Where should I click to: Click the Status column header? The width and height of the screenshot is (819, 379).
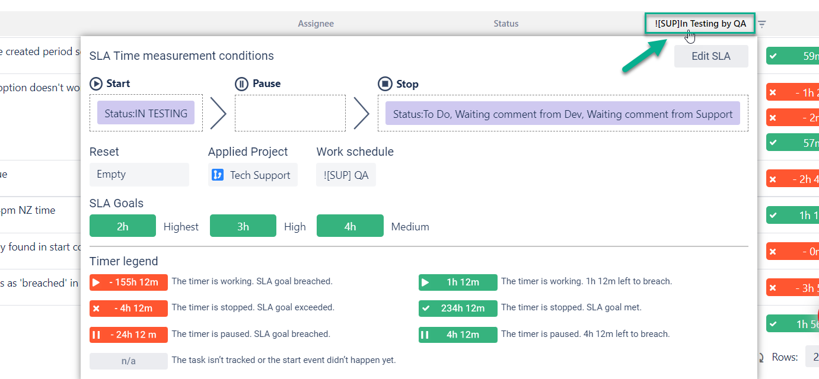point(506,24)
